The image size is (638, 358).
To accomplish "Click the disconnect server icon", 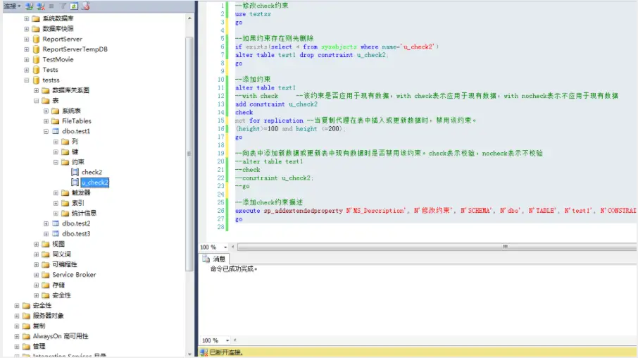I will click(x=40, y=6).
